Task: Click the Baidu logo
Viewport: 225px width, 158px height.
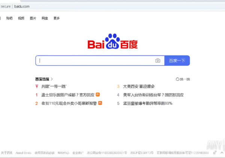Action: [x=112, y=42]
